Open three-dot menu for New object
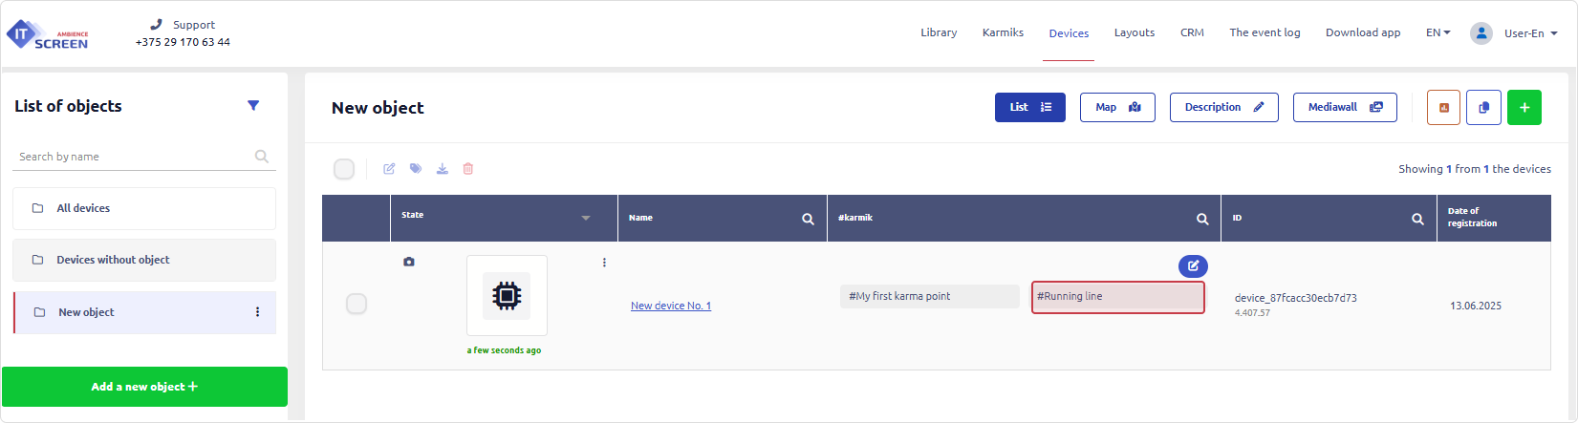The width and height of the screenshot is (1578, 423). click(257, 312)
